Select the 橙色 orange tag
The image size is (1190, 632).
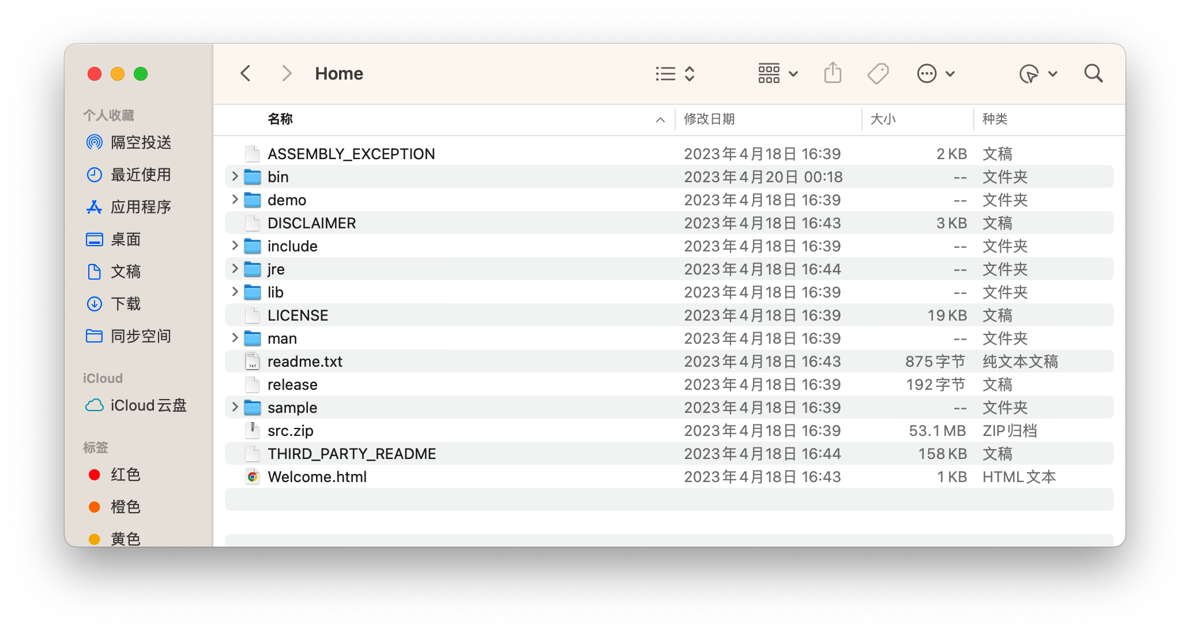115,507
